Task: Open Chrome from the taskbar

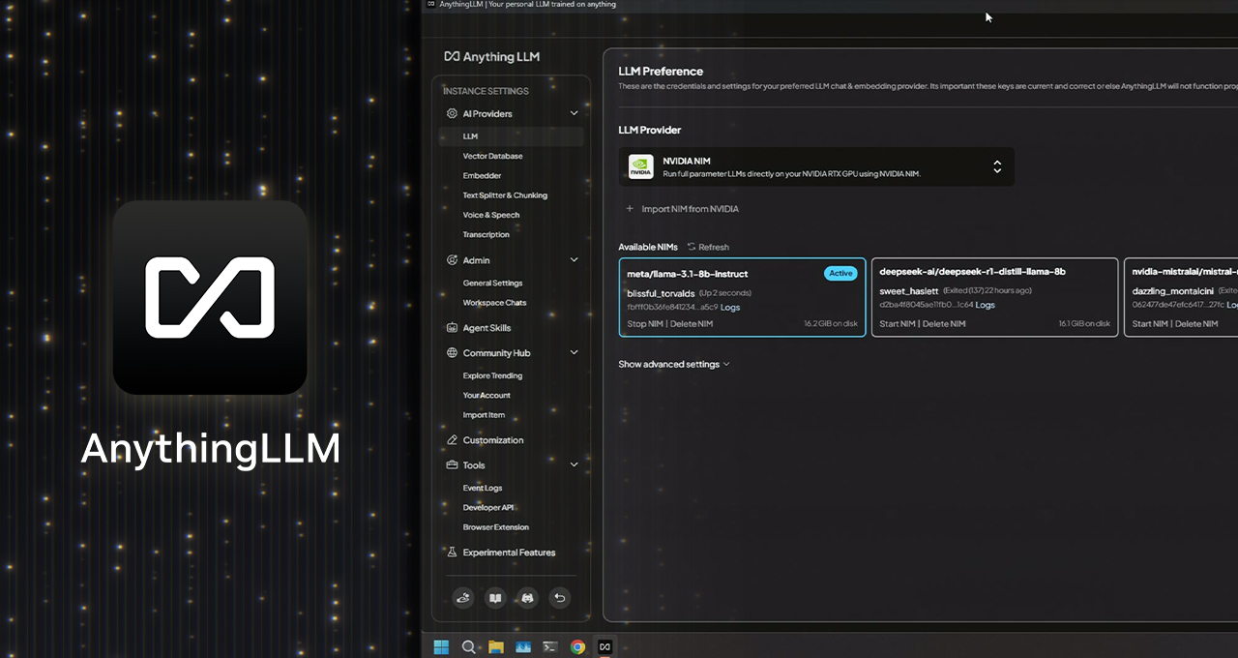Action: tap(577, 646)
